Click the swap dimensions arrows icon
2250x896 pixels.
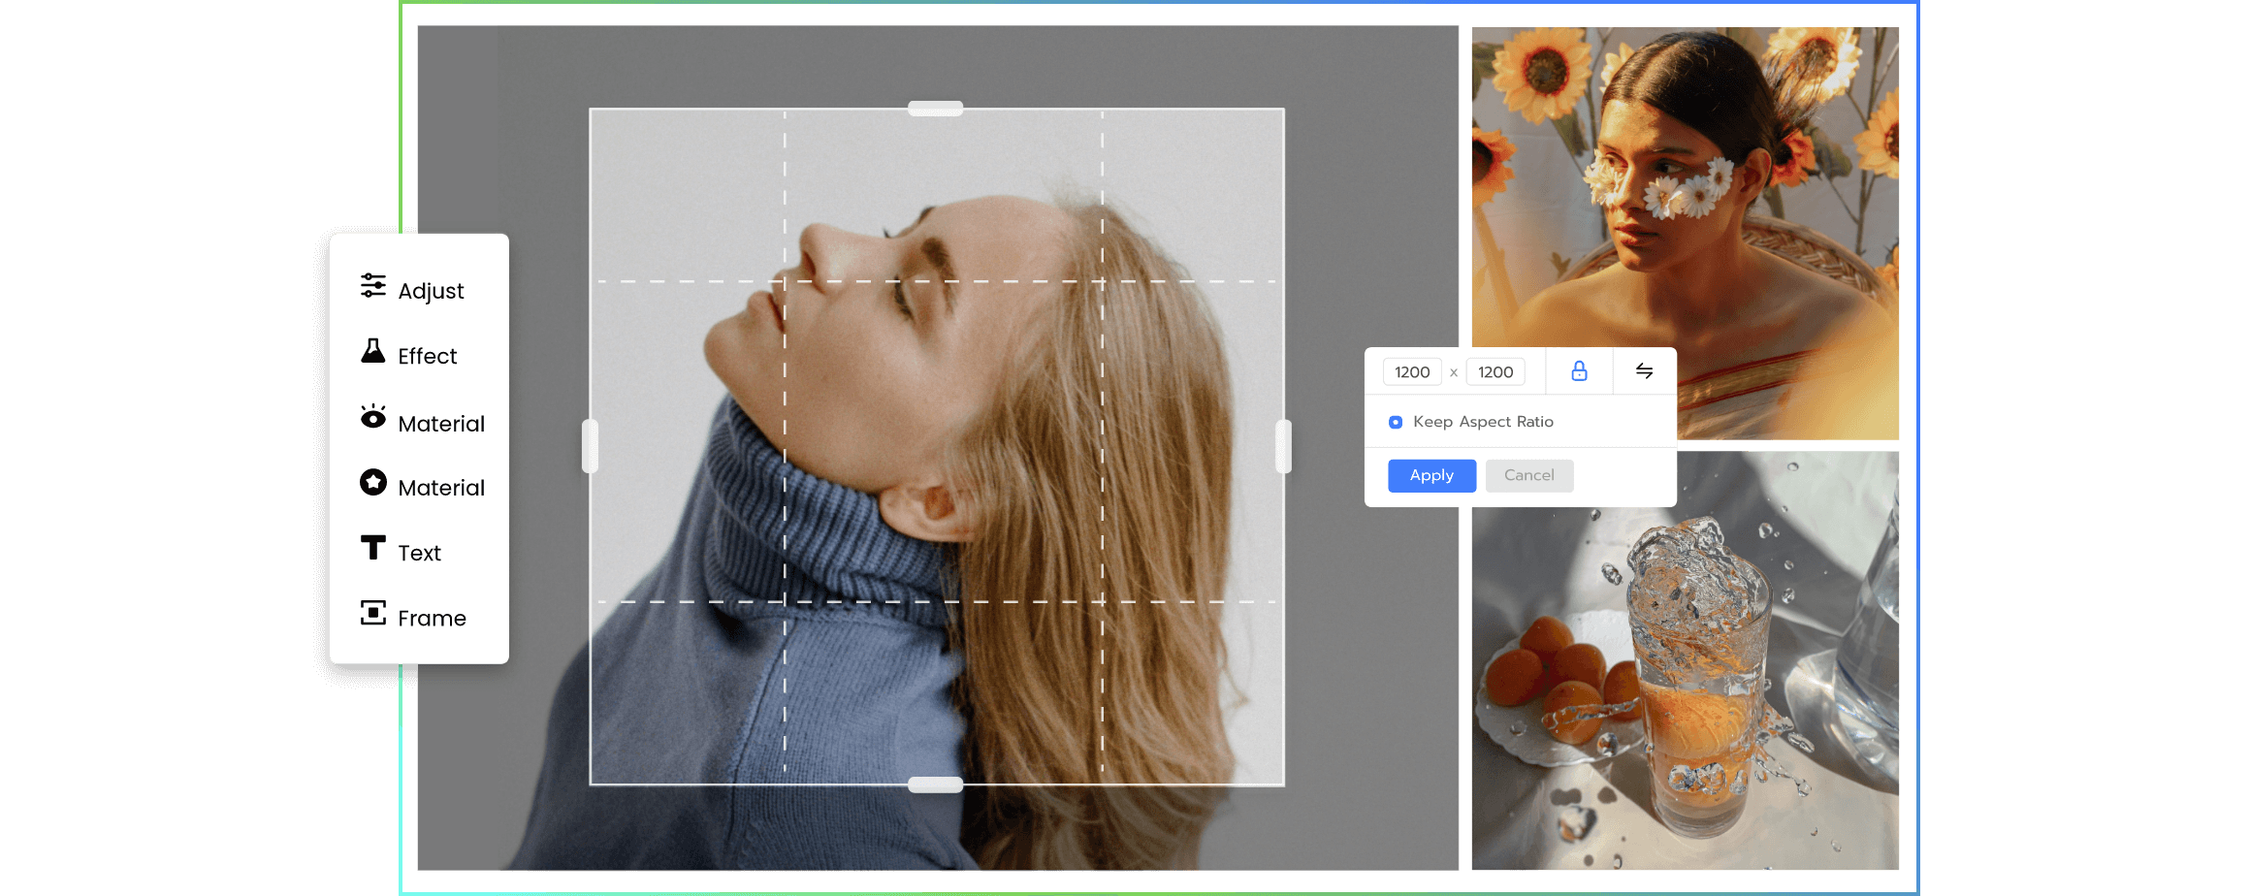[1645, 371]
